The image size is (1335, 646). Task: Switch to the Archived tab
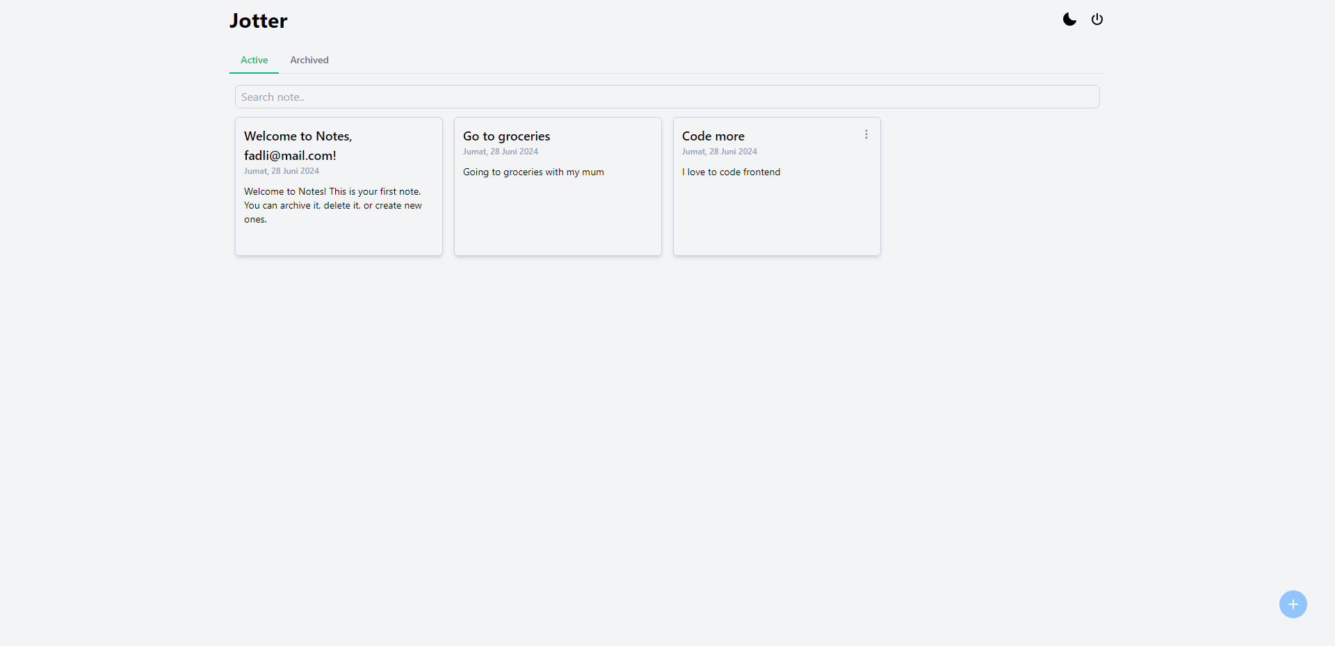point(309,60)
